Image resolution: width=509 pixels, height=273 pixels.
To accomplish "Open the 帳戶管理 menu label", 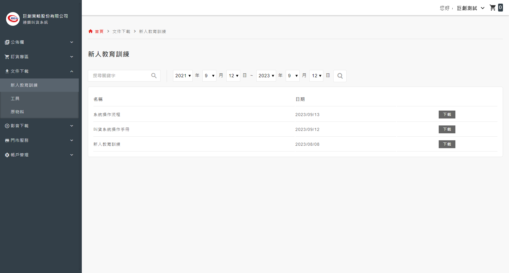I will tap(20, 155).
